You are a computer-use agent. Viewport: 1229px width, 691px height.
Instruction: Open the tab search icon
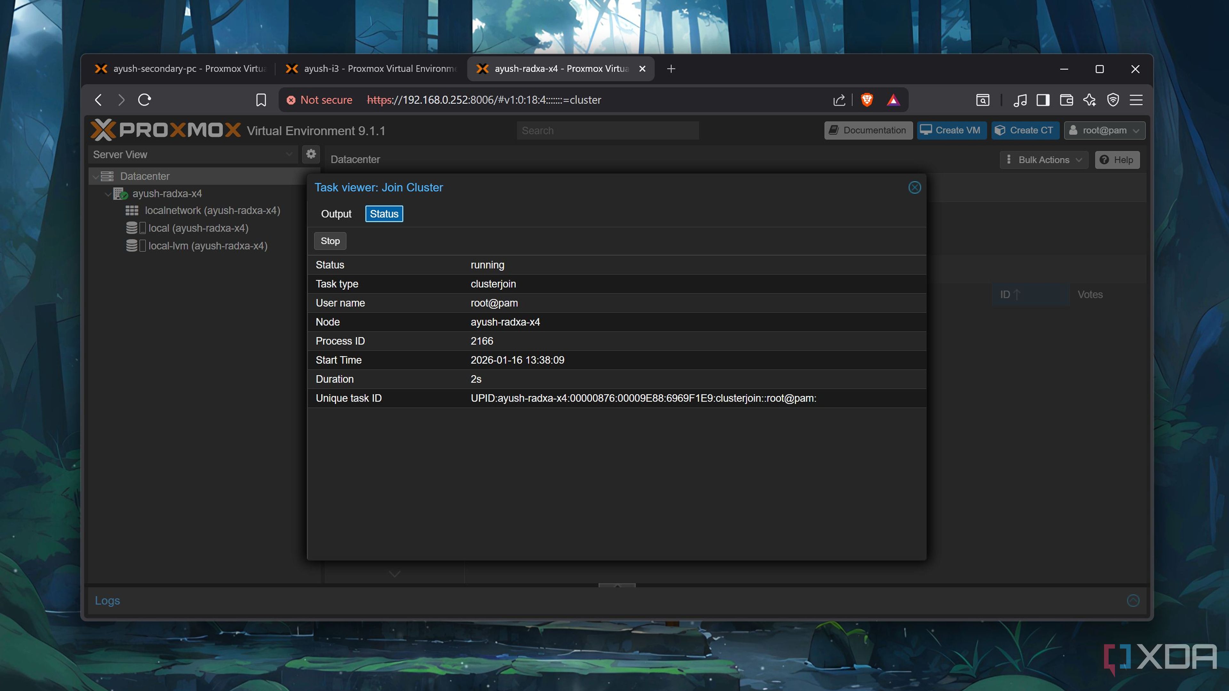point(982,100)
